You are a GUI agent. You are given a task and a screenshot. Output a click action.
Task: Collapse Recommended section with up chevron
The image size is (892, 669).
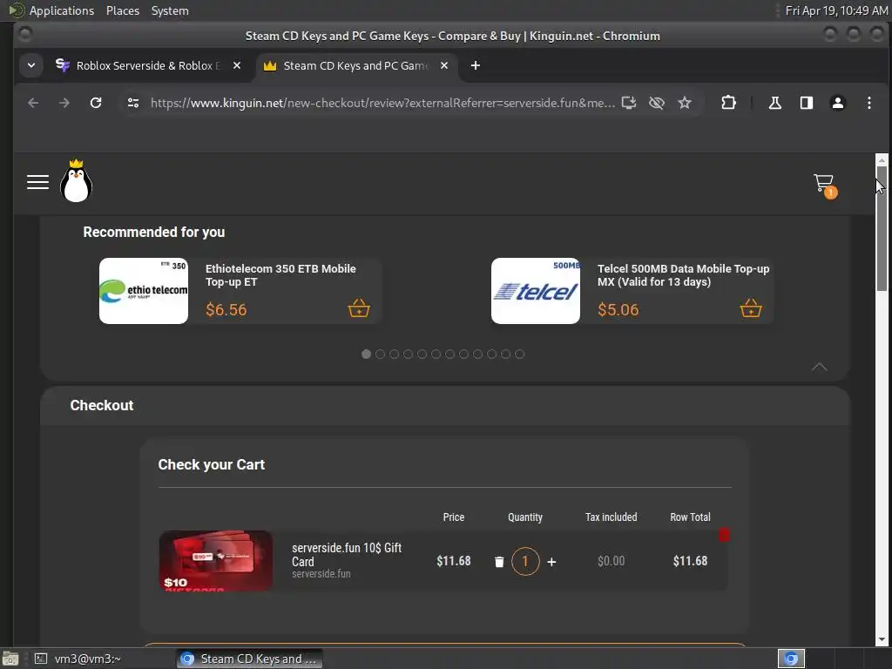[x=819, y=367]
